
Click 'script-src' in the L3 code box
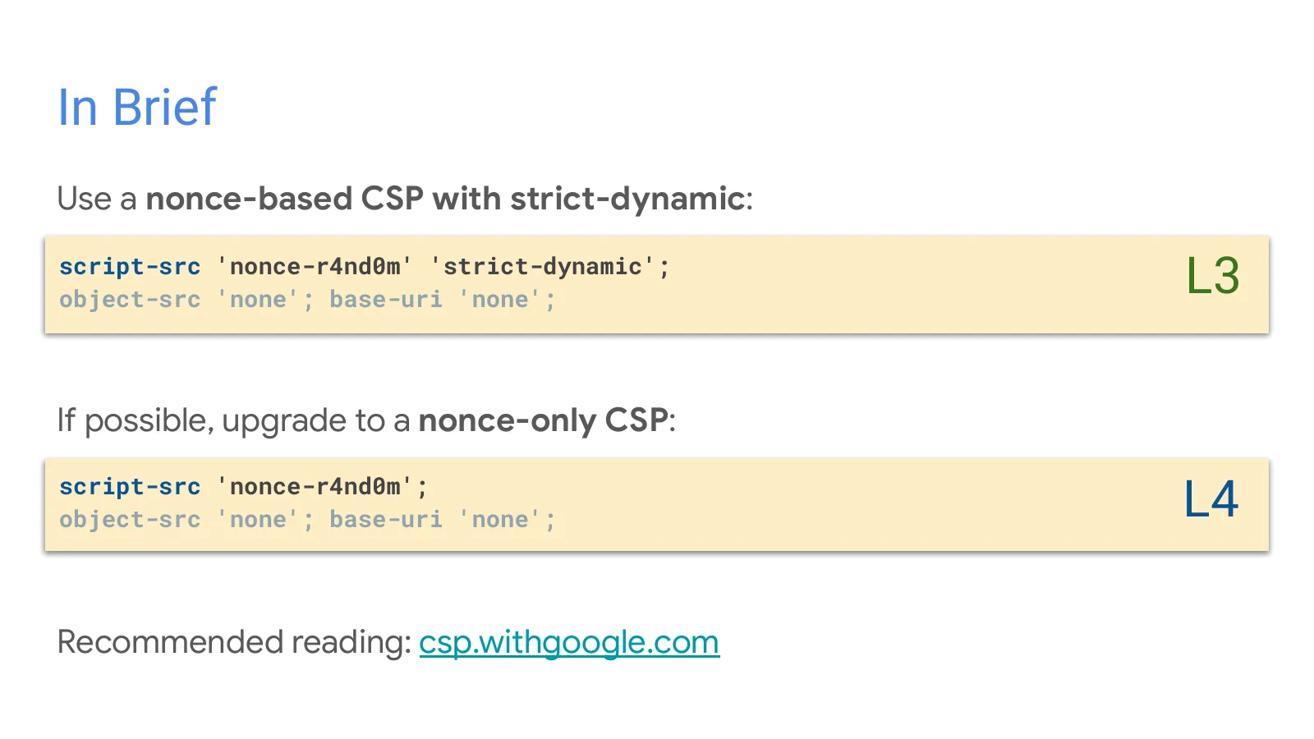[x=130, y=267]
